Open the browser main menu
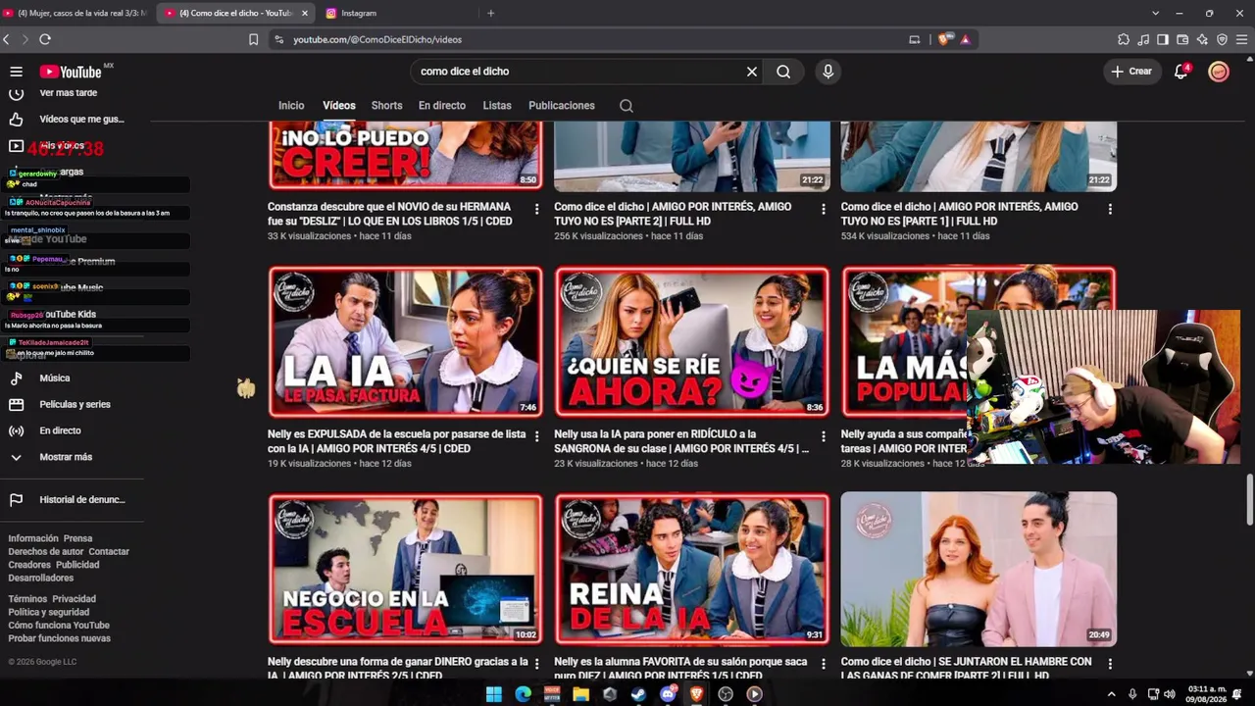The image size is (1255, 706). click(1242, 39)
